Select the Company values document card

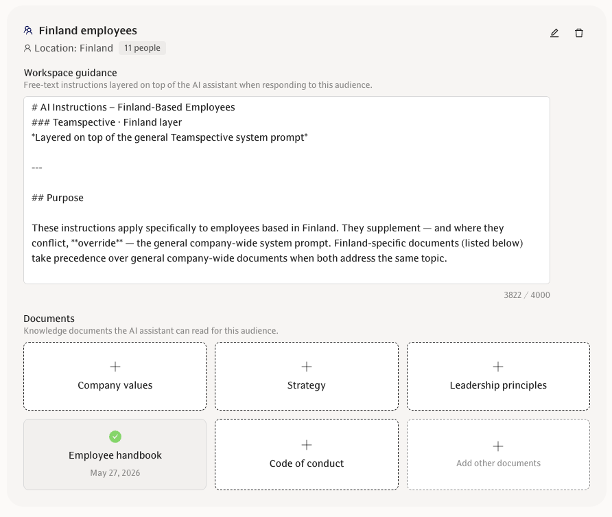pos(115,376)
